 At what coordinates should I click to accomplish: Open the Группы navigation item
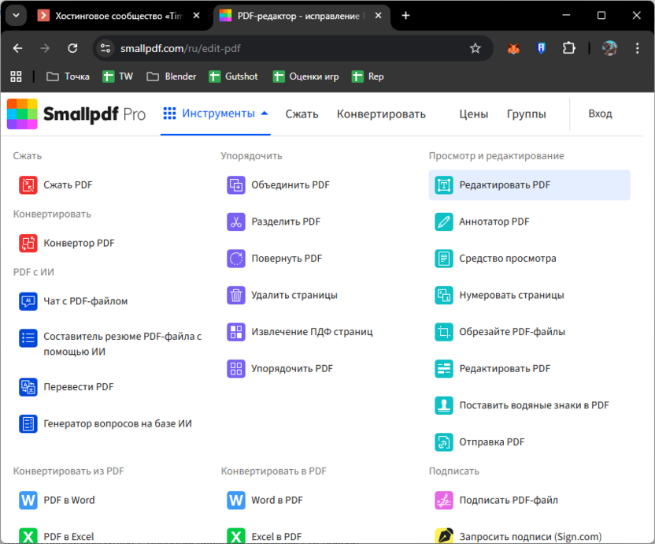point(527,114)
